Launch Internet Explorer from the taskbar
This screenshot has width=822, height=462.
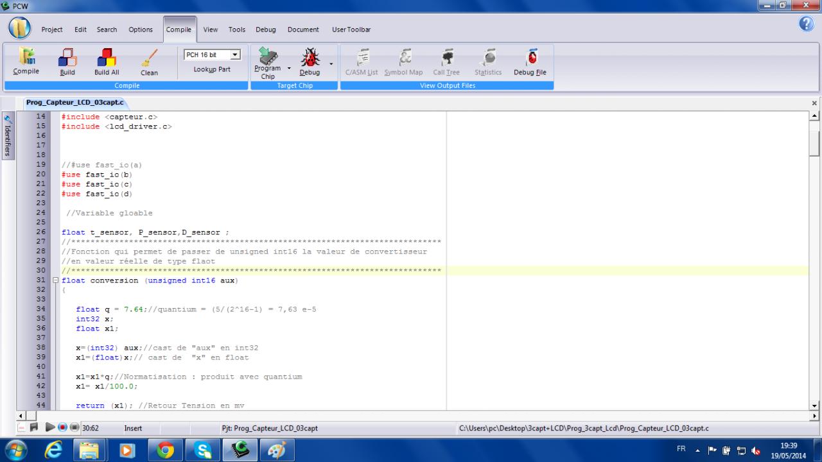pyautogui.click(x=53, y=450)
